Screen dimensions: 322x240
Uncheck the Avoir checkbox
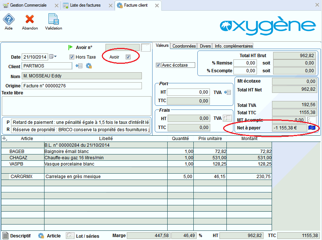click(128, 57)
